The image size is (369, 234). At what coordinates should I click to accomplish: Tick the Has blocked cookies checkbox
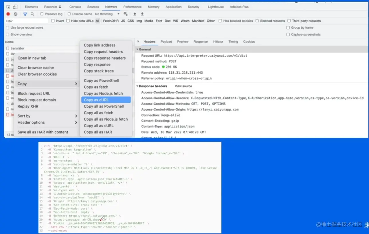pyautogui.click(x=220, y=21)
